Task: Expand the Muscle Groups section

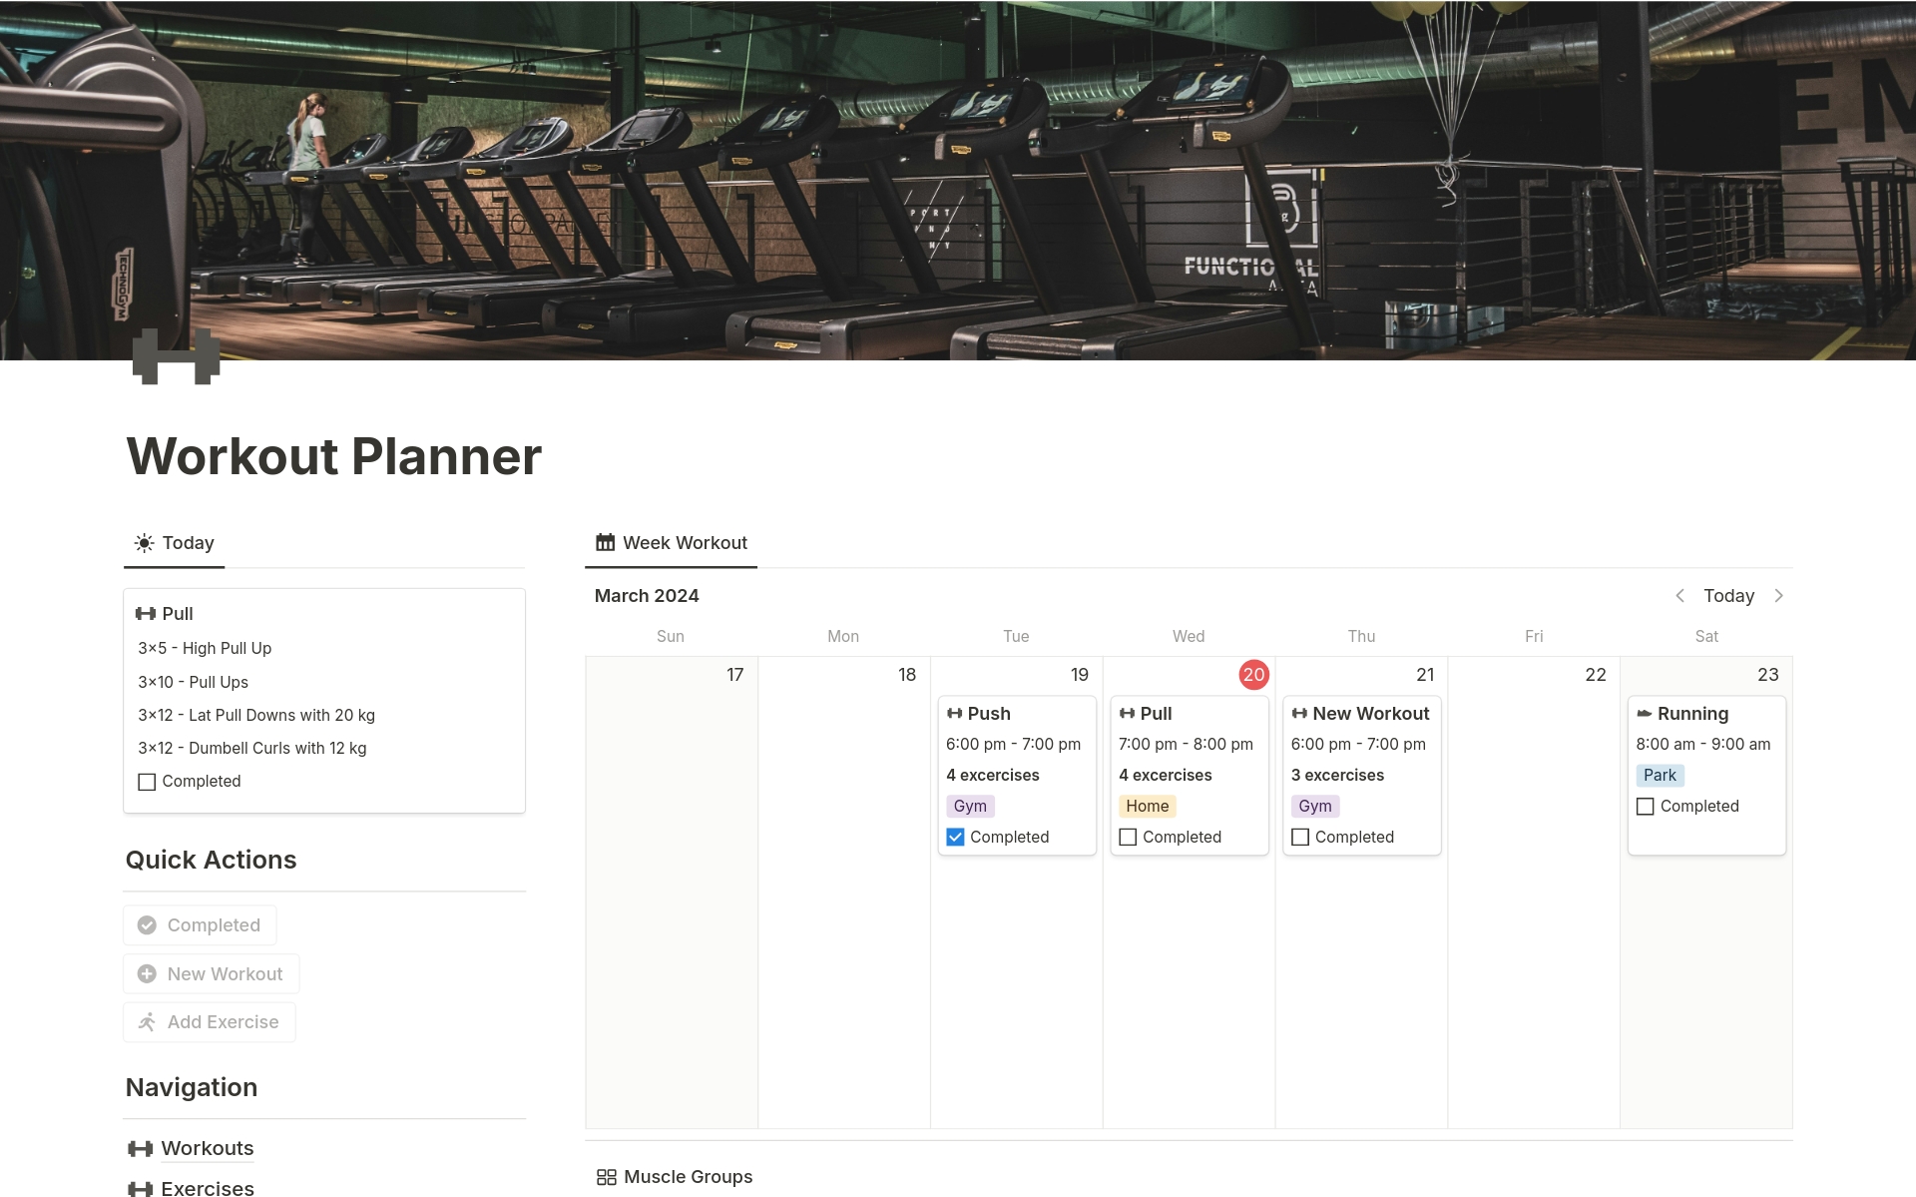Action: tap(687, 1178)
